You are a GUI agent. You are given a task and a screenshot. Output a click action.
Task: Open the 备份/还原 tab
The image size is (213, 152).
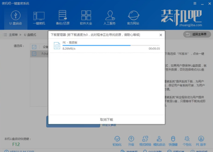click(x=63, y=18)
